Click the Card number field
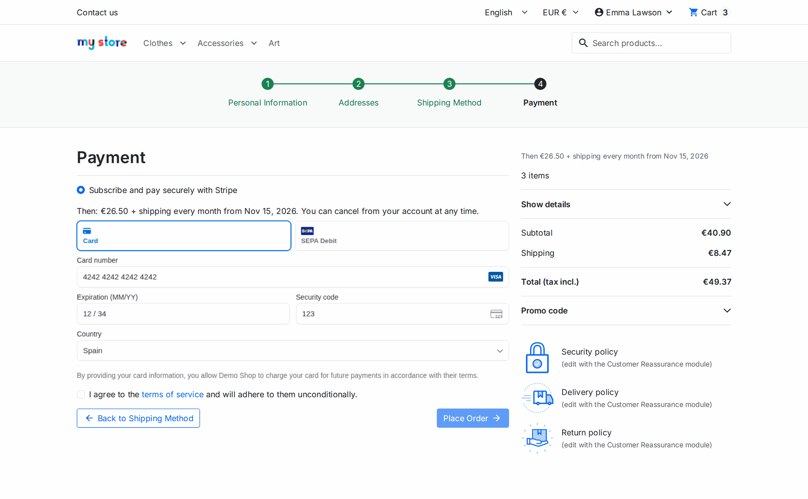 [x=293, y=277]
